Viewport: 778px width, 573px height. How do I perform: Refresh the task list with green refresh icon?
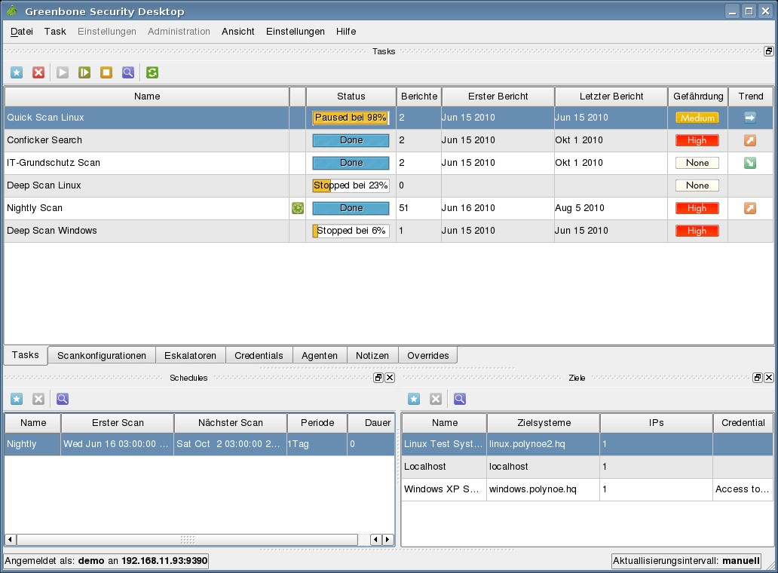153,72
